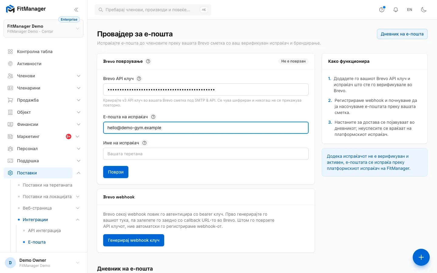
Task: Click the Членарини card icon
Action: click(x=10, y=88)
